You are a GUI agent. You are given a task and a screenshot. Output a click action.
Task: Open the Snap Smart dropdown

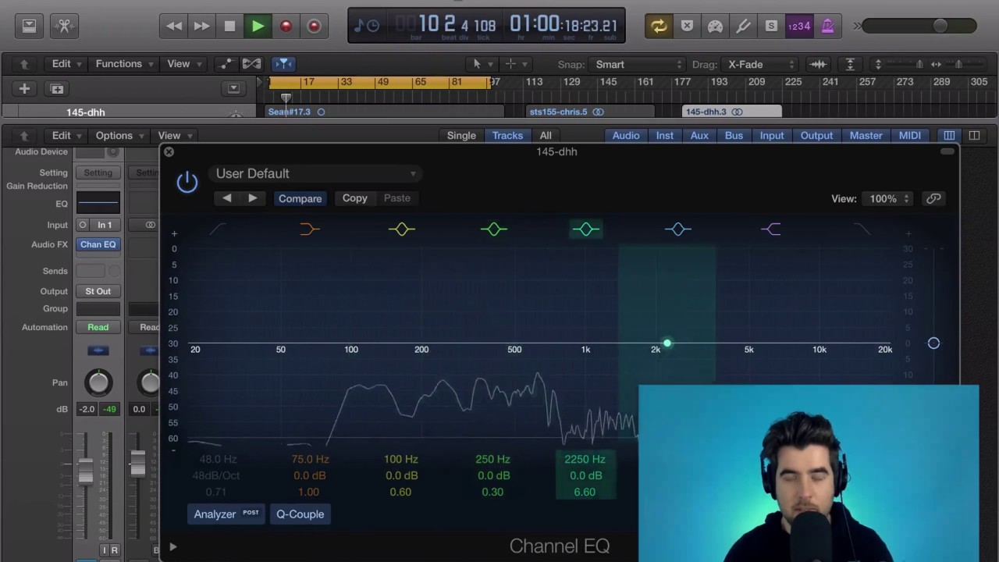pos(638,64)
